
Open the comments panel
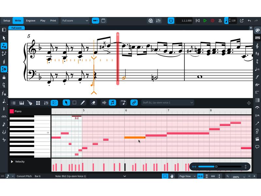[x=257, y=147]
